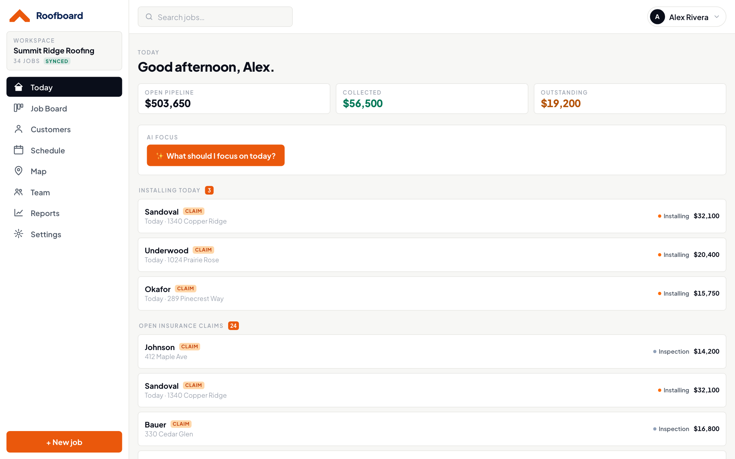Image resolution: width=735 pixels, height=459 pixels.
Task: Open the Okafor job at 289 Pinecrest Way
Action: coord(432,293)
